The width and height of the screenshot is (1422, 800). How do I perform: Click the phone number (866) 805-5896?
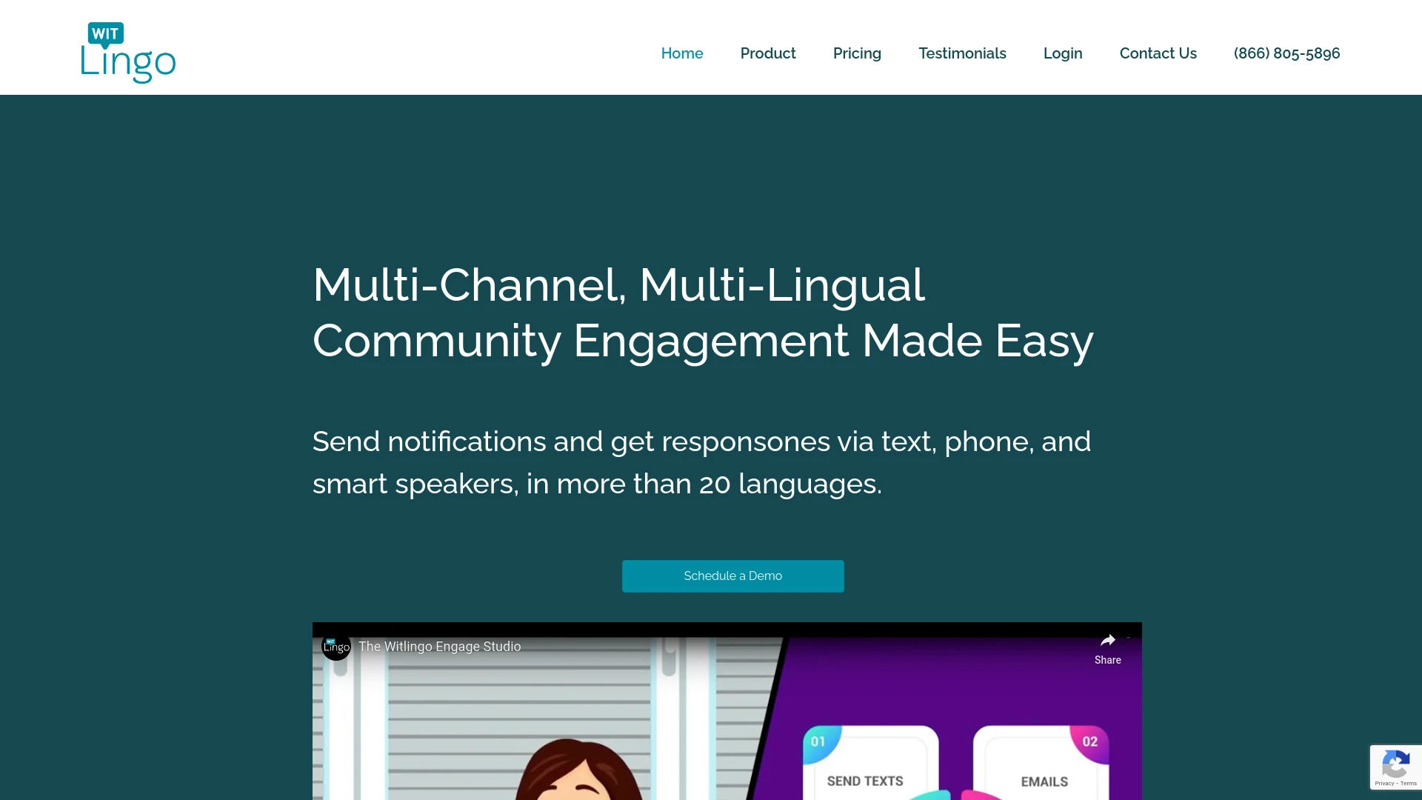[1286, 53]
